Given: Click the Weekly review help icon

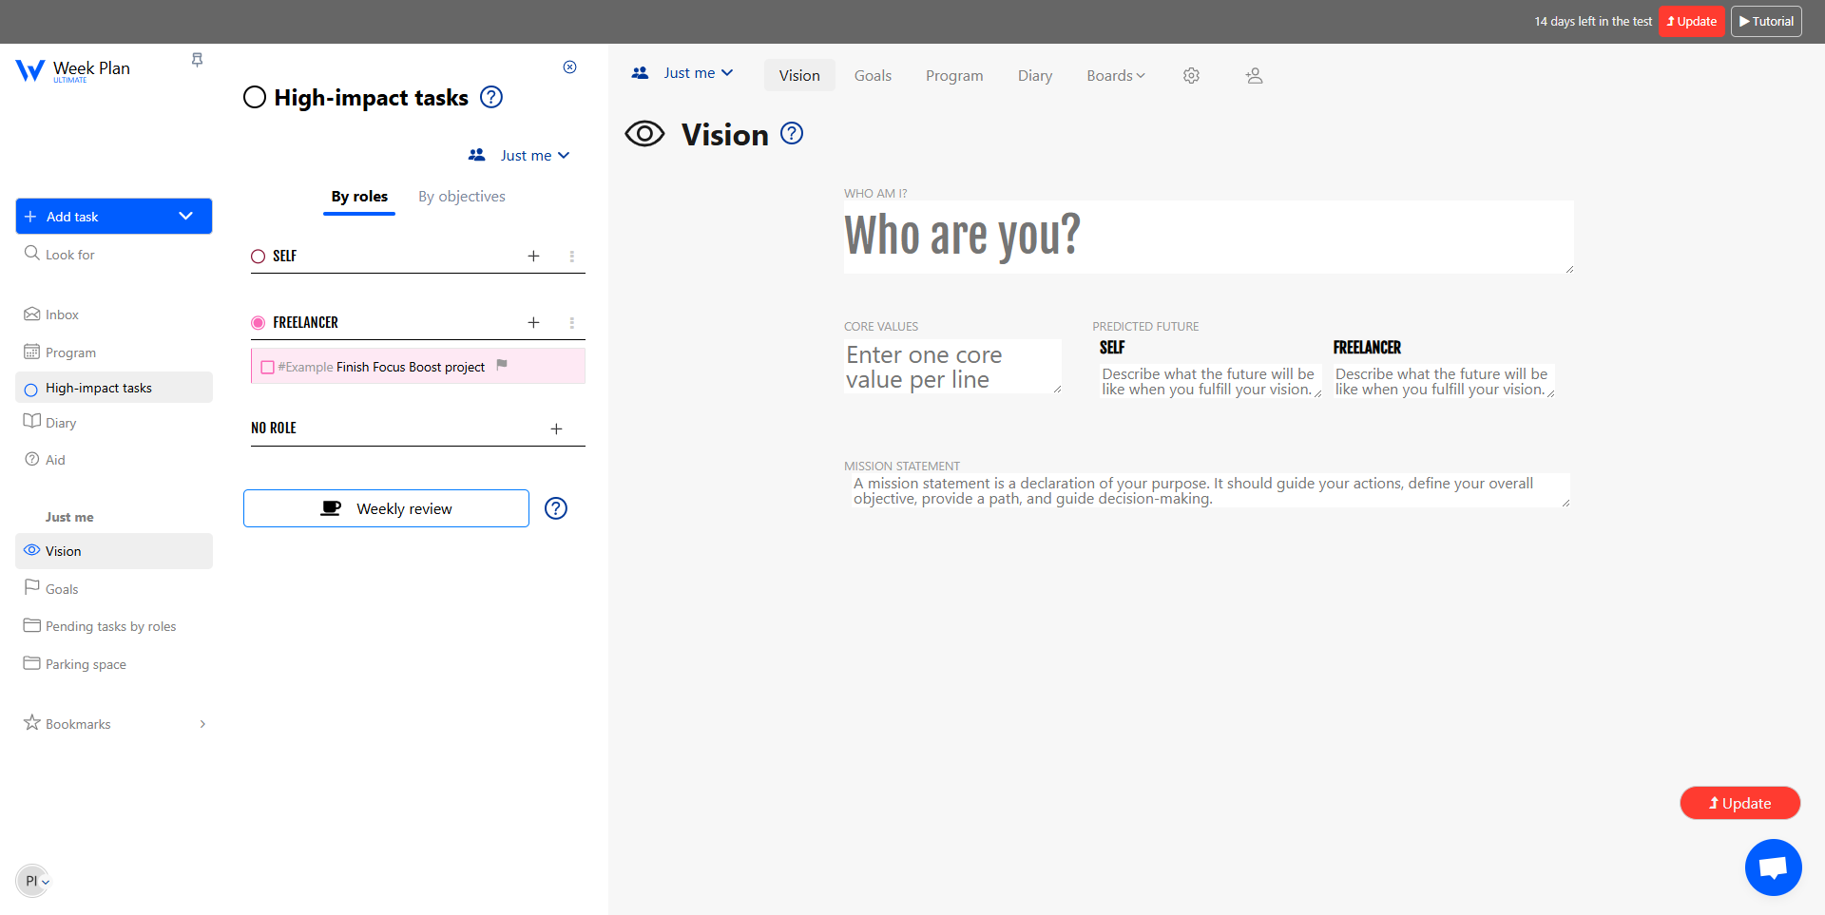Looking at the screenshot, I should 556,508.
